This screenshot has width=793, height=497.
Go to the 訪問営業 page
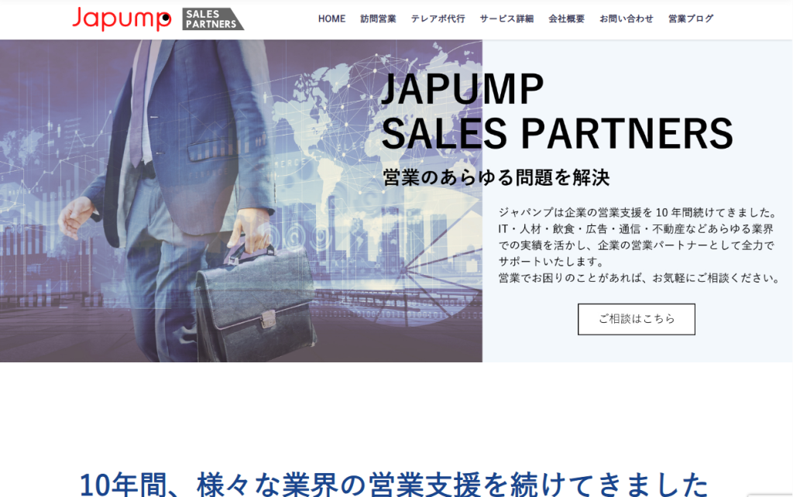pos(378,19)
